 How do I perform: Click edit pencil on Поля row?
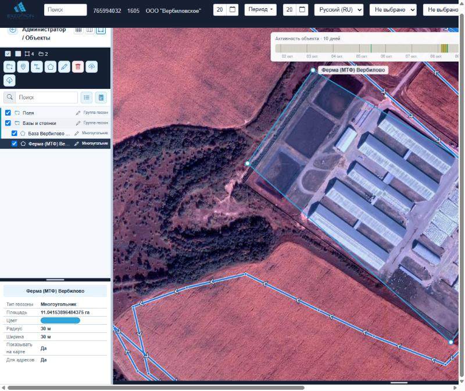click(78, 113)
